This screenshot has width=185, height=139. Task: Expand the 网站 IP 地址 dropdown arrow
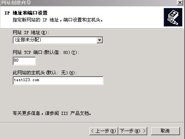(x=100, y=40)
